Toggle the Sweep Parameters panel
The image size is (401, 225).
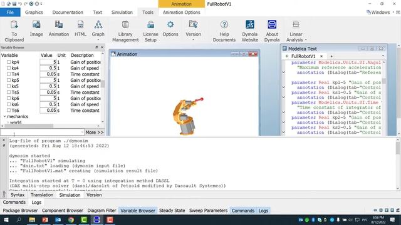click(x=208, y=211)
